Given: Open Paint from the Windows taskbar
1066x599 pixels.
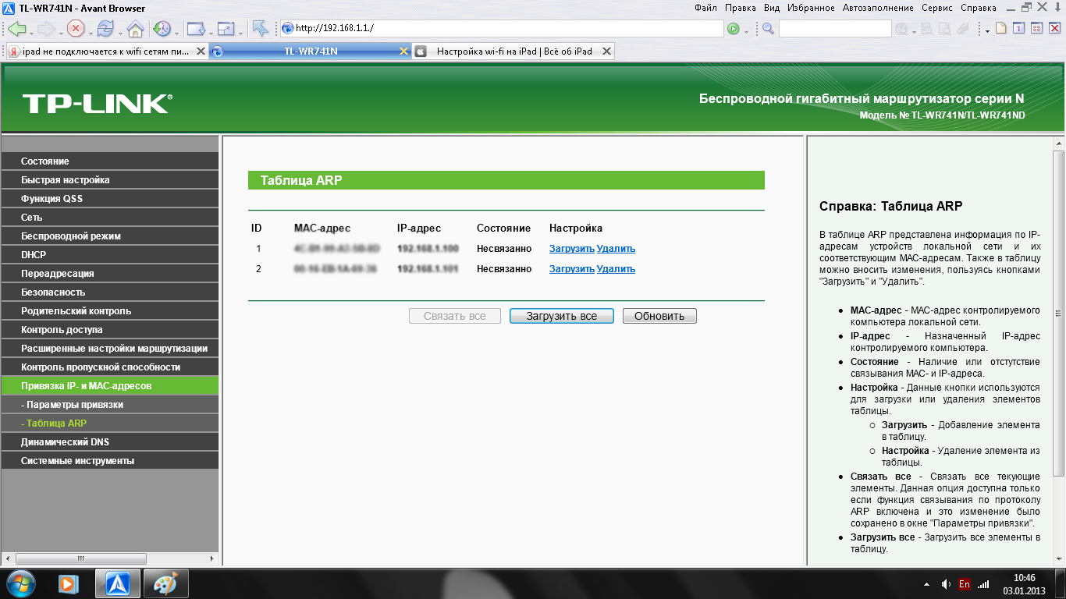Looking at the screenshot, I should [165, 583].
